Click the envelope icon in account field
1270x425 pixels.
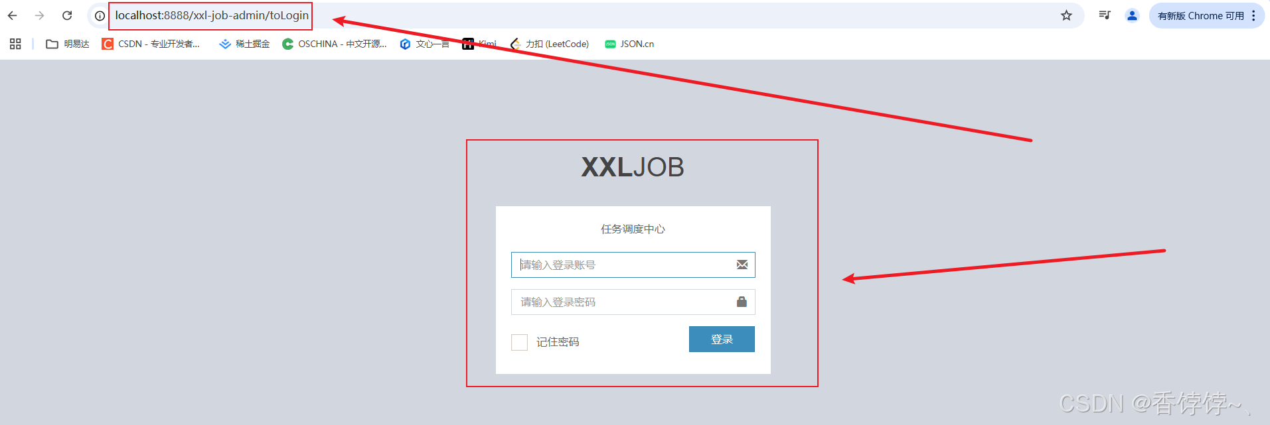tap(742, 265)
